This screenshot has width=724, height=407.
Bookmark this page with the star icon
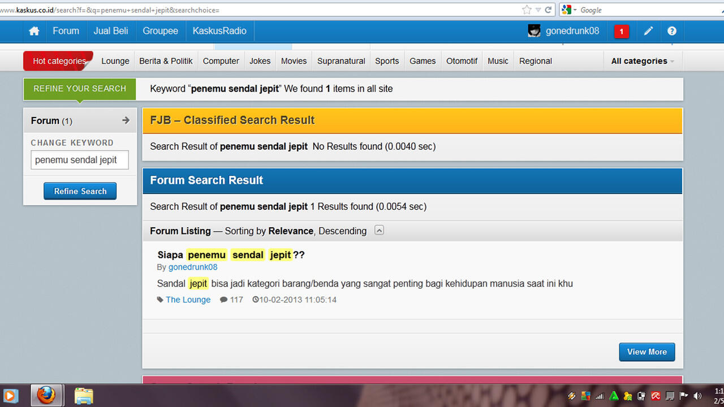click(x=527, y=10)
